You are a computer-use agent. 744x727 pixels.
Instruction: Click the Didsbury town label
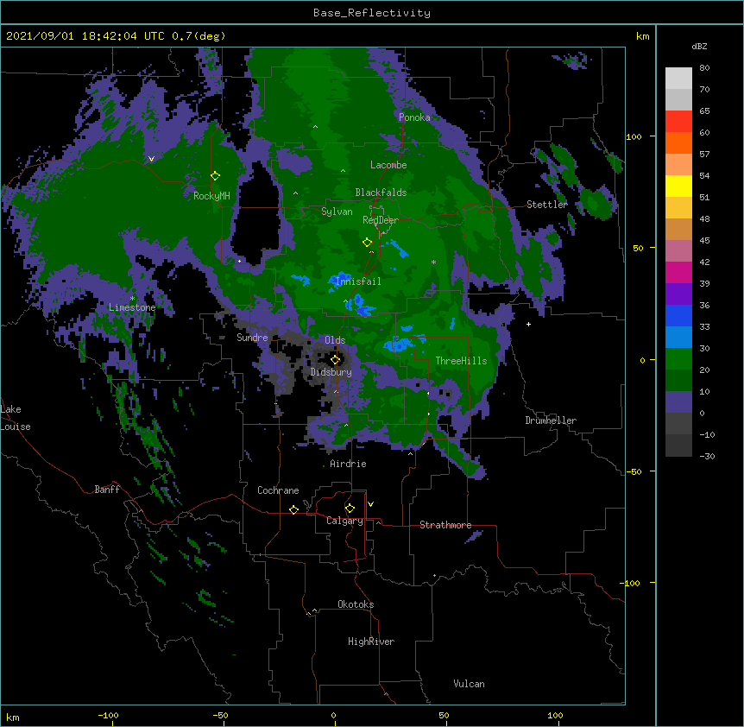331,372
